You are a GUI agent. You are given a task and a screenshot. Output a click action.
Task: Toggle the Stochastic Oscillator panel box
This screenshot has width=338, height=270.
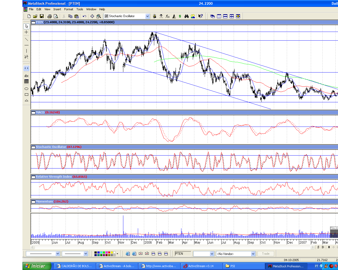[x=33, y=147]
